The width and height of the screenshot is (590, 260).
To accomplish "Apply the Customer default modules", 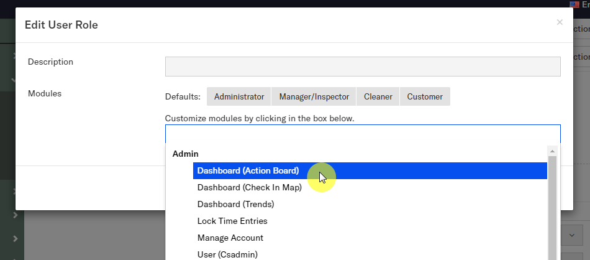I will (425, 96).
